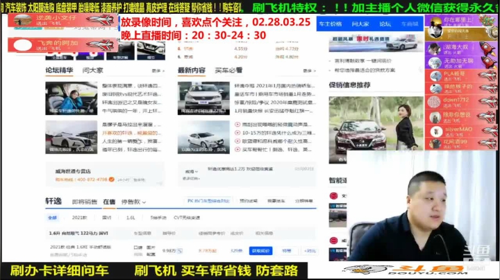Switch to the 买车必看 tab
Viewport: 500px width, 280px height.
(228, 70)
